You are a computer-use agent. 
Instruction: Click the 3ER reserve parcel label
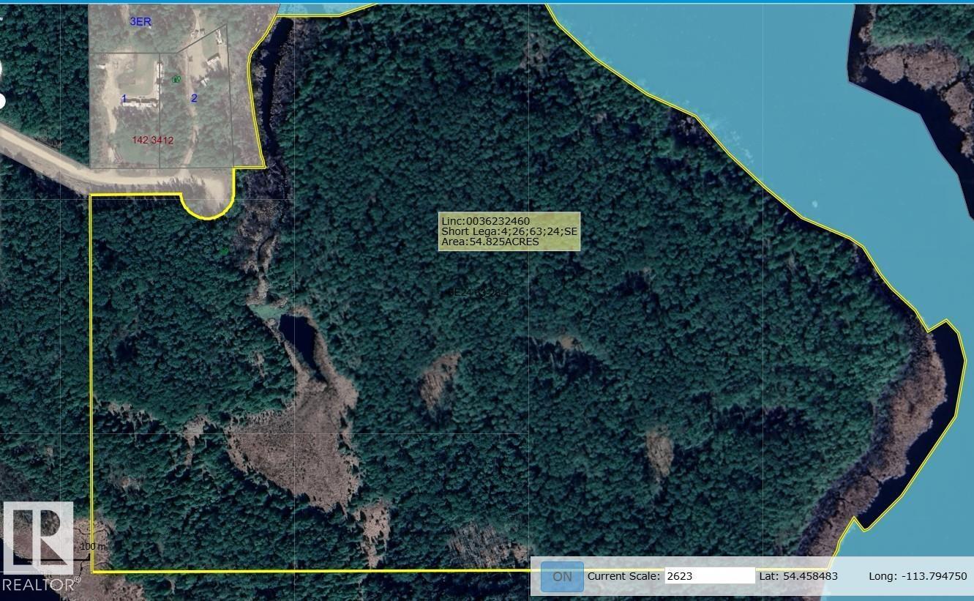click(141, 22)
